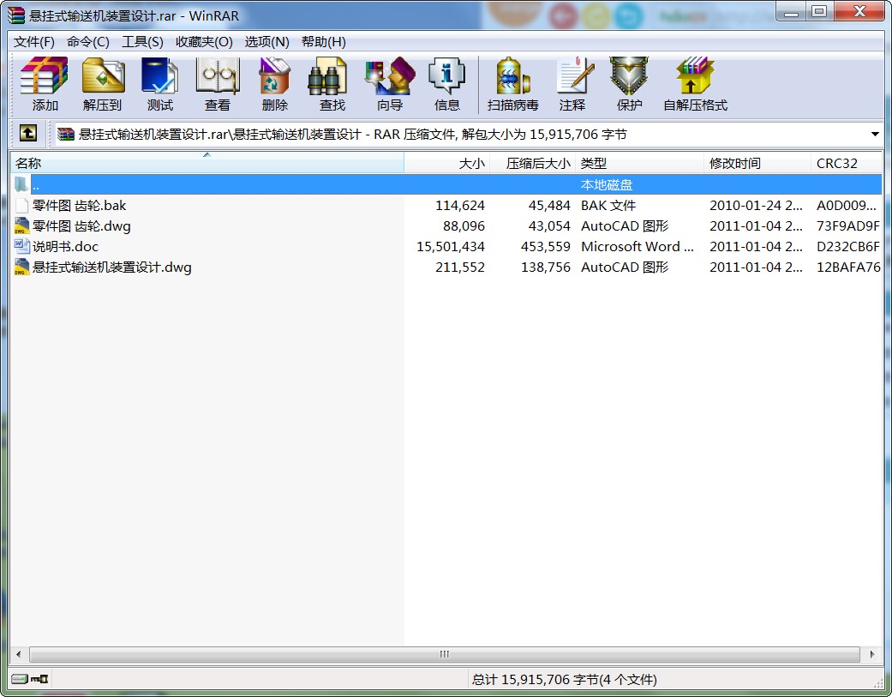Click size value 15,501,434
This screenshot has width=892, height=697.
(451, 246)
